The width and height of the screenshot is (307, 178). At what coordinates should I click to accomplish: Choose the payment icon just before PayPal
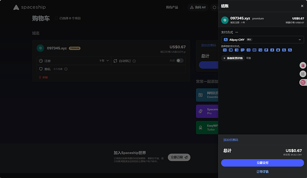point(260,50)
